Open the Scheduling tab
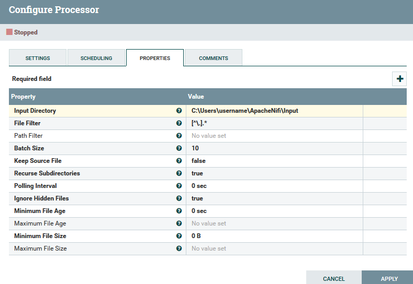The image size is (413, 284). coord(96,58)
